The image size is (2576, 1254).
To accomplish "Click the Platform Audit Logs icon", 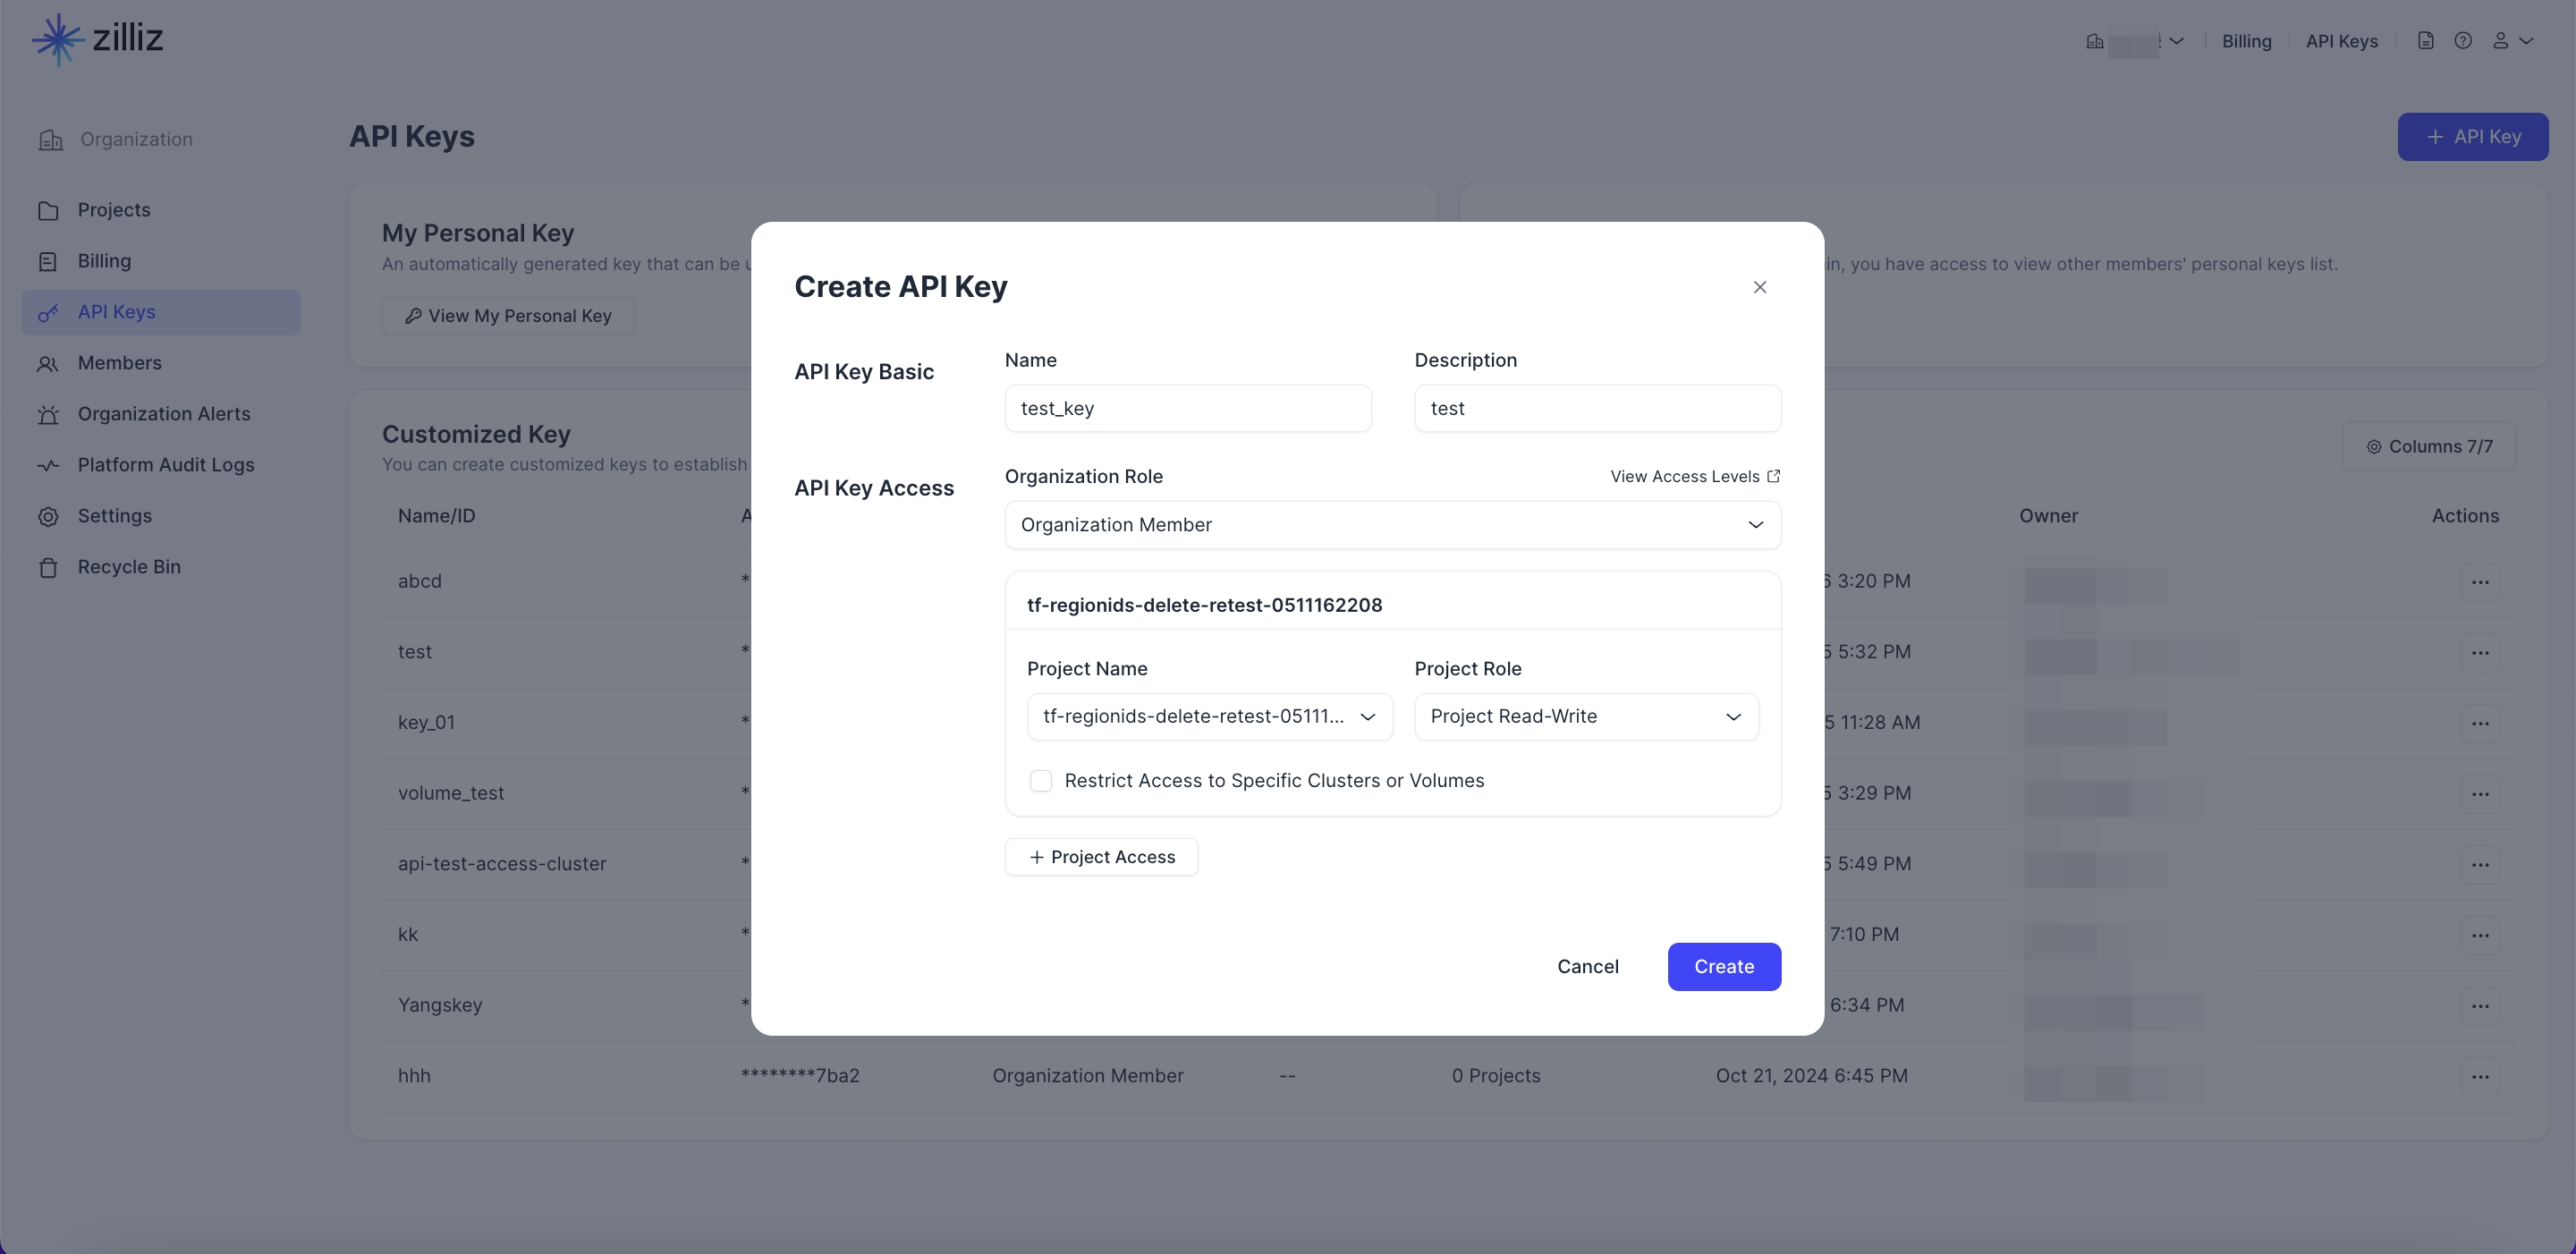I will pos(48,466).
